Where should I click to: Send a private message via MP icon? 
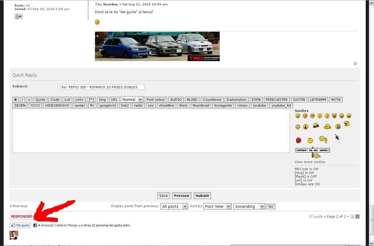tap(19, 17)
